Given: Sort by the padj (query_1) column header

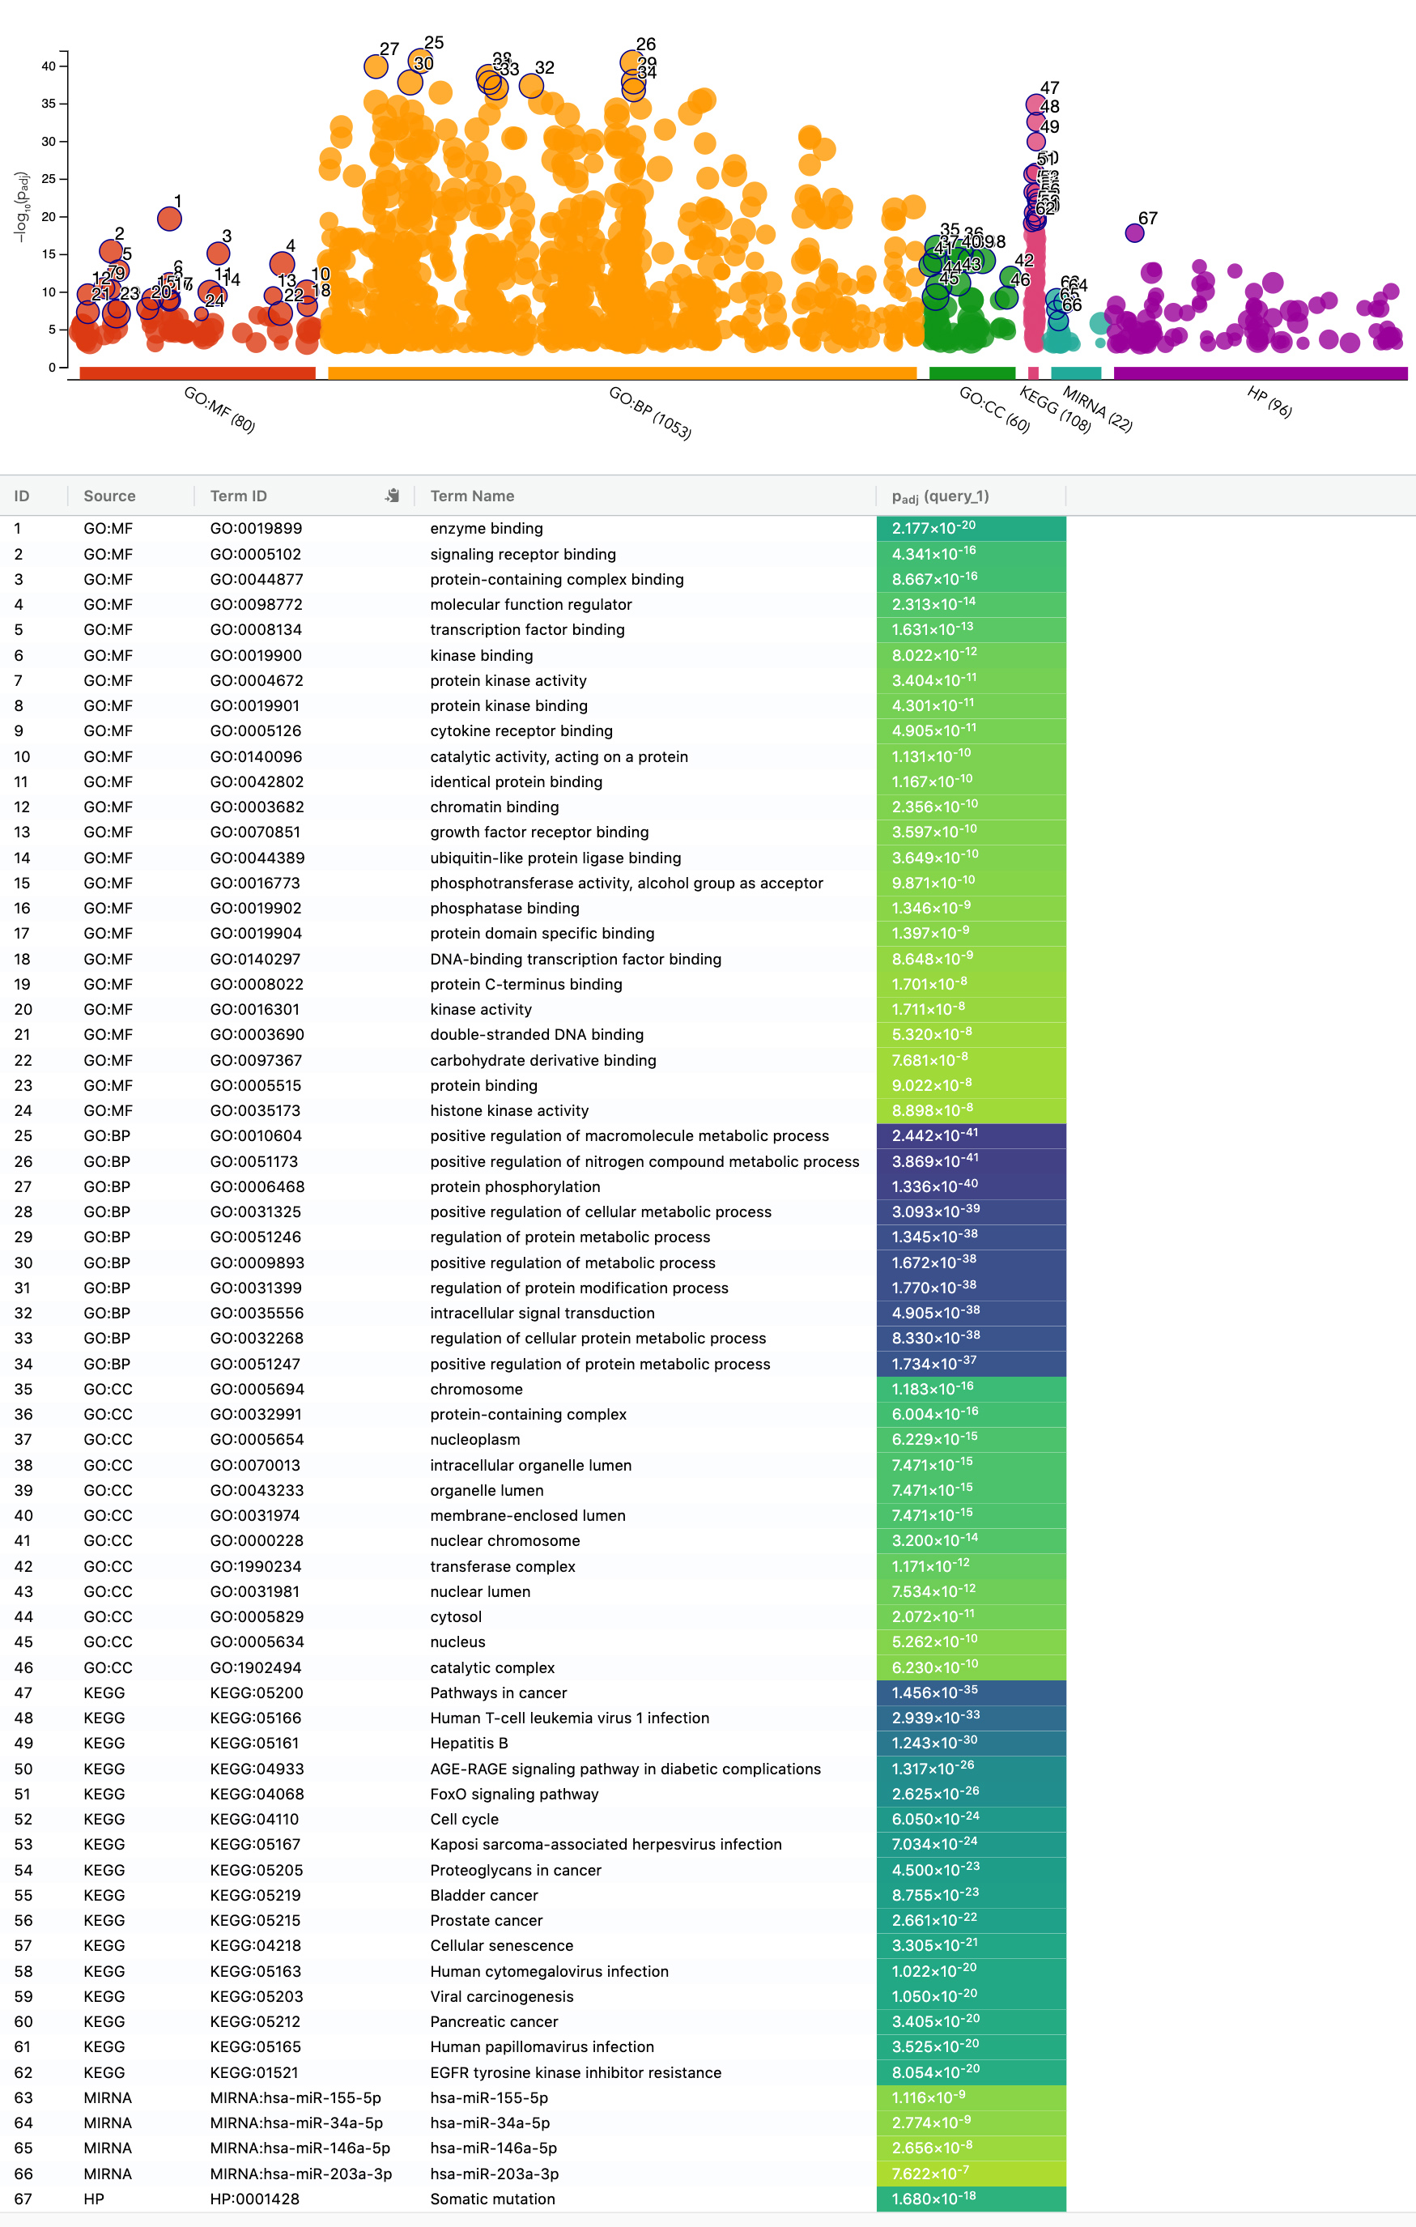Looking at the screenshot, I should (940, 496).
